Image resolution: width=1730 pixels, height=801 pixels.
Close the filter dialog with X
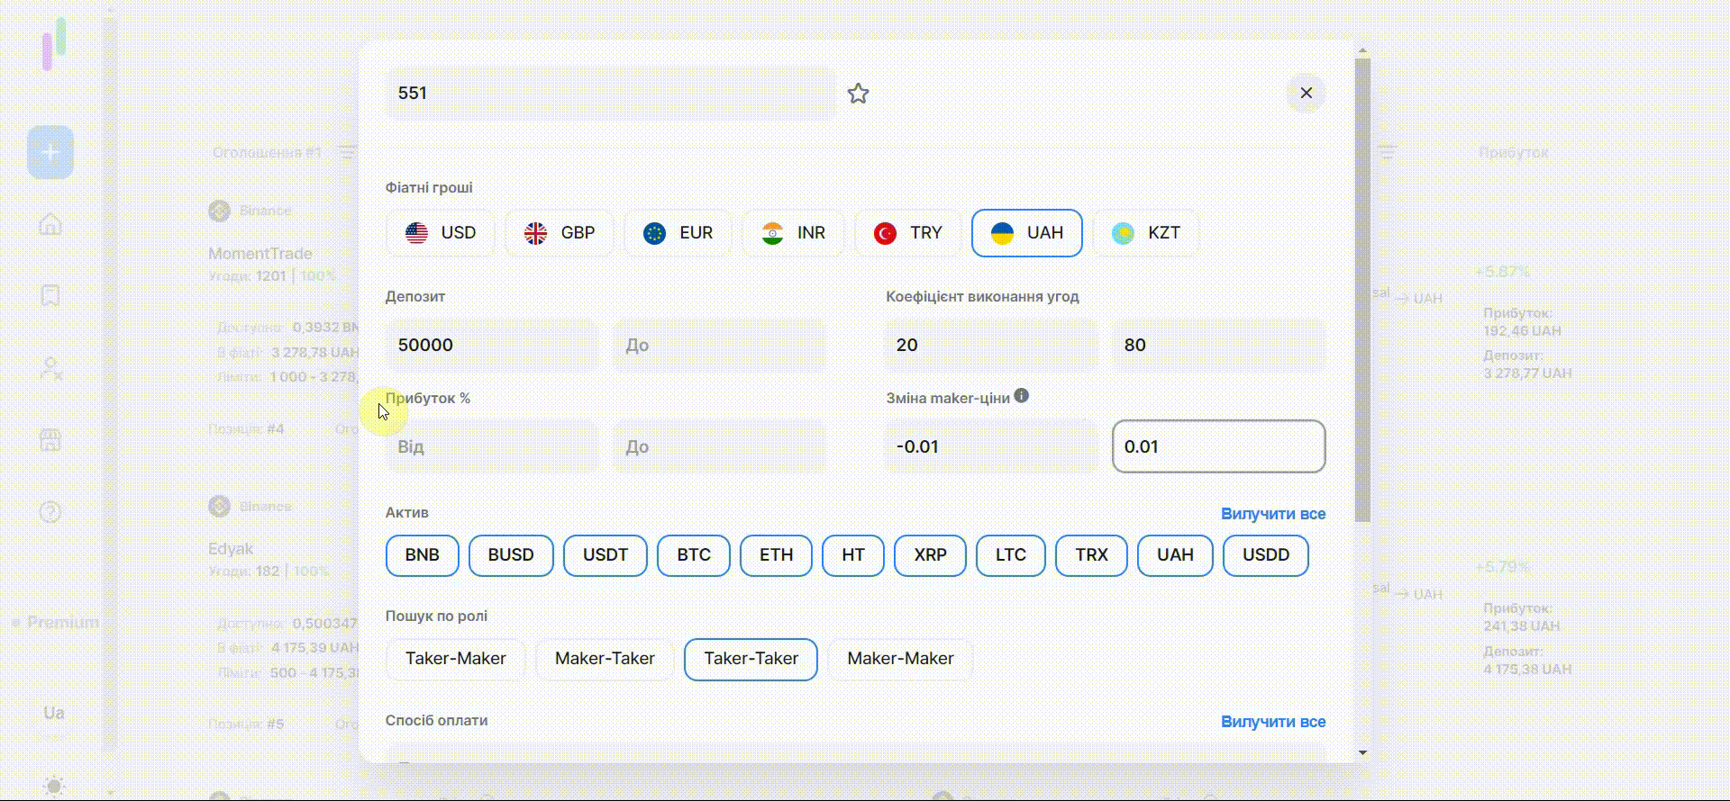(1306, 93)
